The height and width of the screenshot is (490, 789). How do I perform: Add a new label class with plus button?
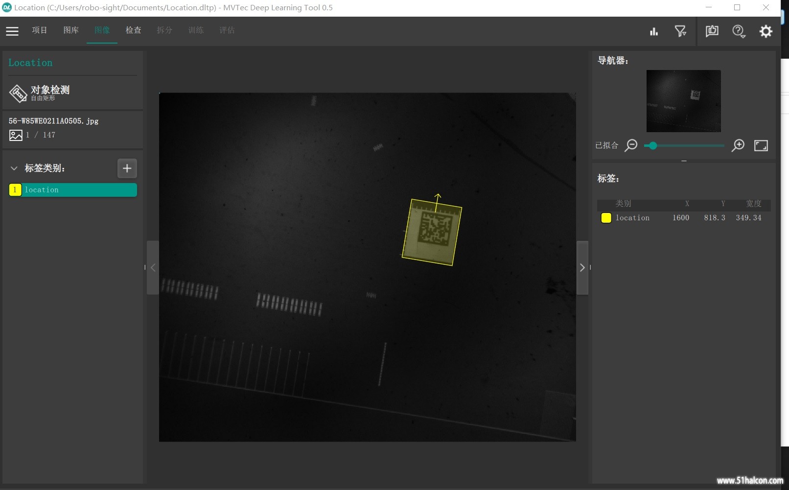point(127,168)
